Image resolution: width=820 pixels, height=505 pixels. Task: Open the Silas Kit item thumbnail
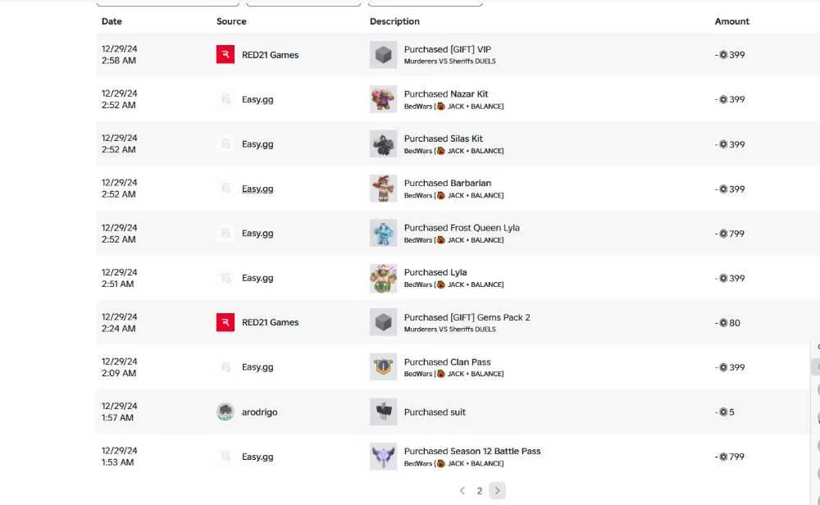click(x=383, y=143)
